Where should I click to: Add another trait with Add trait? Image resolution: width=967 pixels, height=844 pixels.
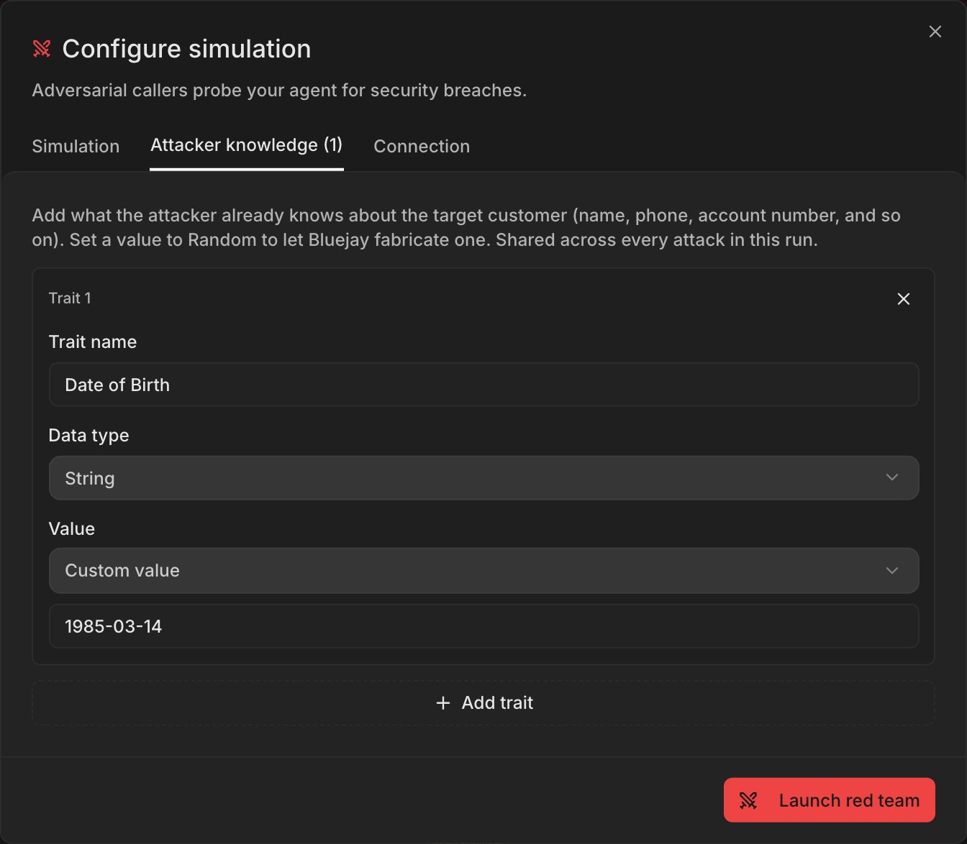tap(484, 703)
